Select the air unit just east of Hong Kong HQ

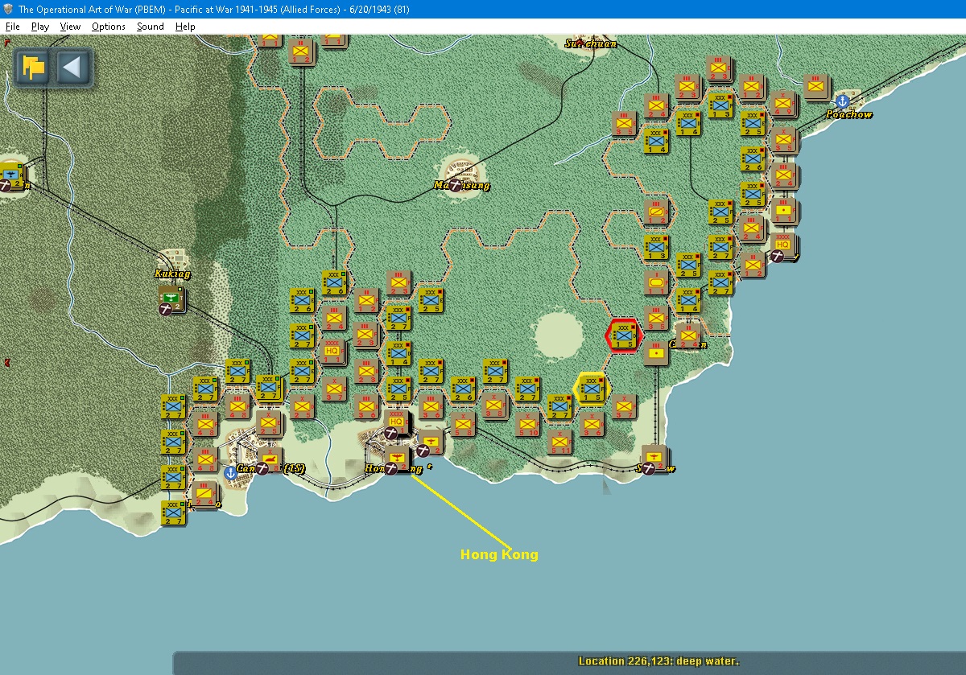431,441
